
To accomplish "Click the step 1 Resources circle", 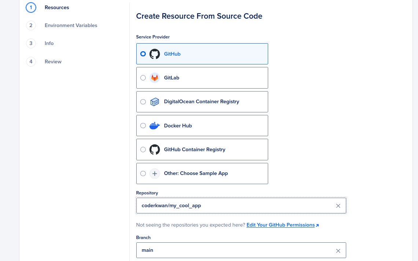I will 31,7.
